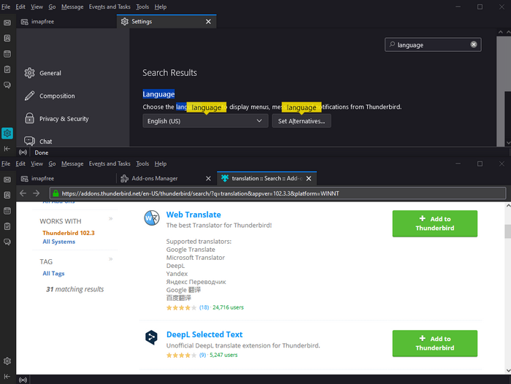Go back in add-ons browser tab

tap(23, 193)
